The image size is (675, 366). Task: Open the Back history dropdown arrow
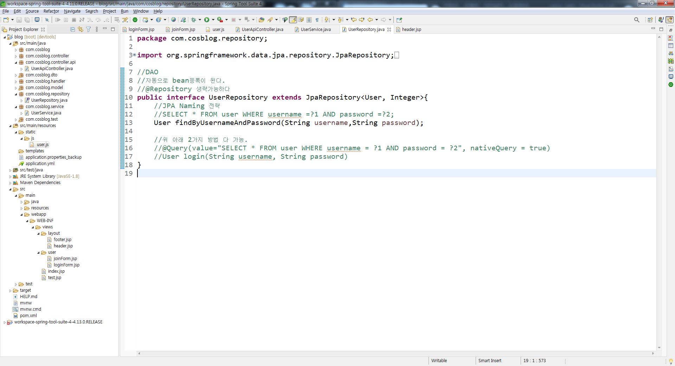(377, 20)
